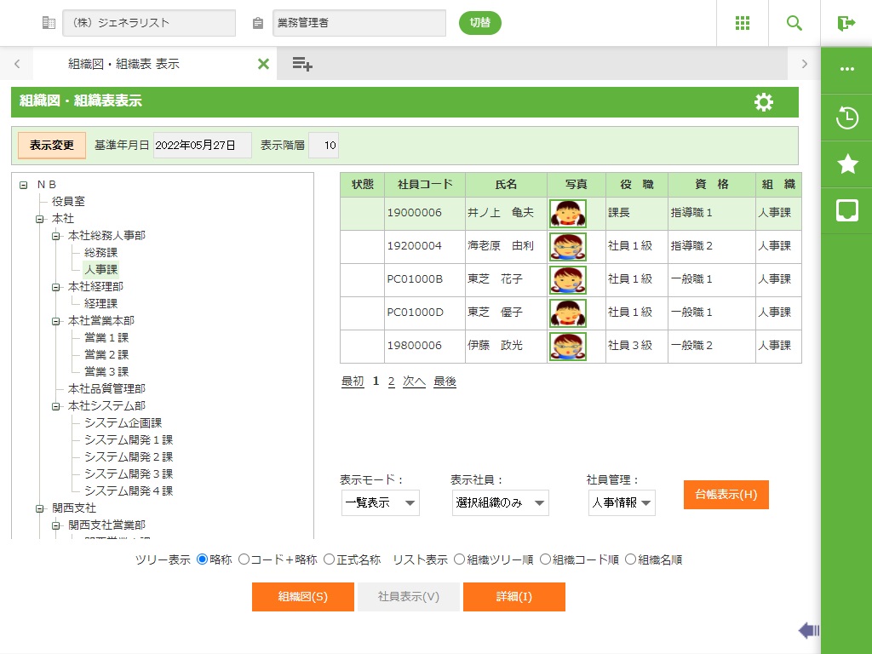This screenshot has width=872, height=654.
Task: Click the logout icon at top right
Action: click(x=846, y=23)
